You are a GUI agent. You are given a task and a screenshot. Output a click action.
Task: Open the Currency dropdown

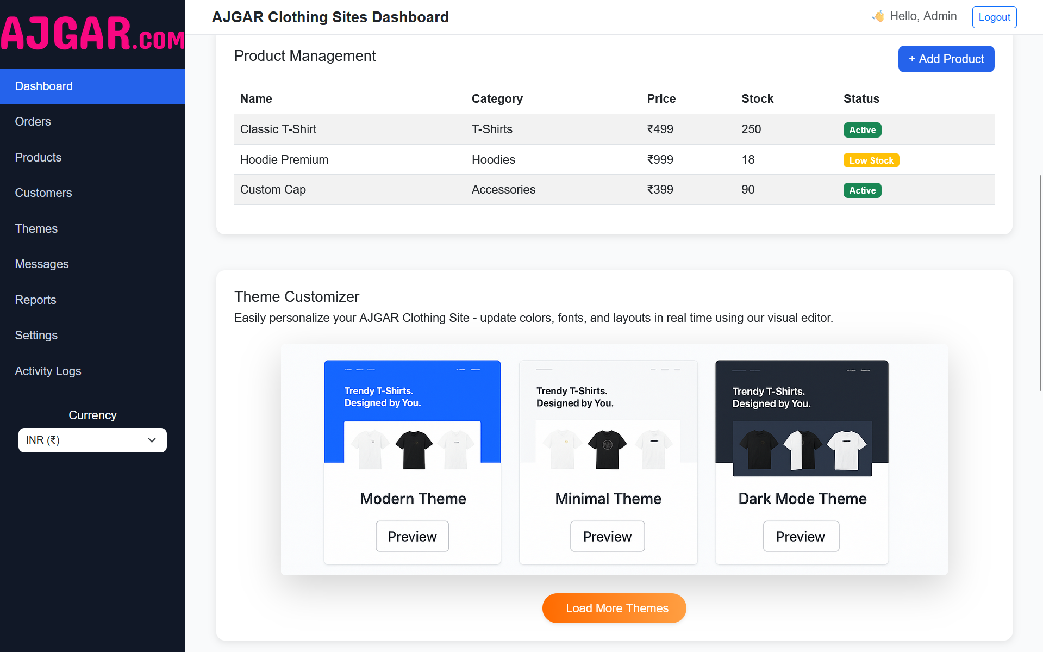pos(92,440)
